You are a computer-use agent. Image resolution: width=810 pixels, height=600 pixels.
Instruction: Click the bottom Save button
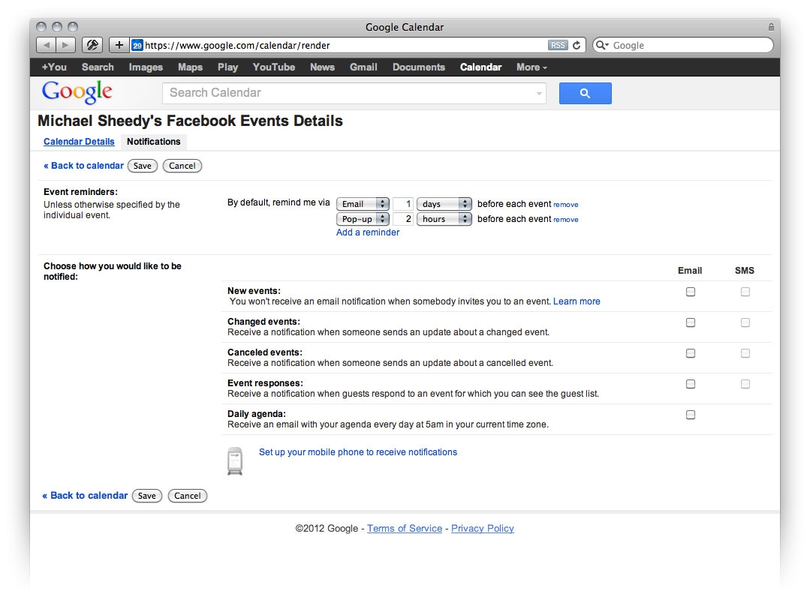point(146,496)
